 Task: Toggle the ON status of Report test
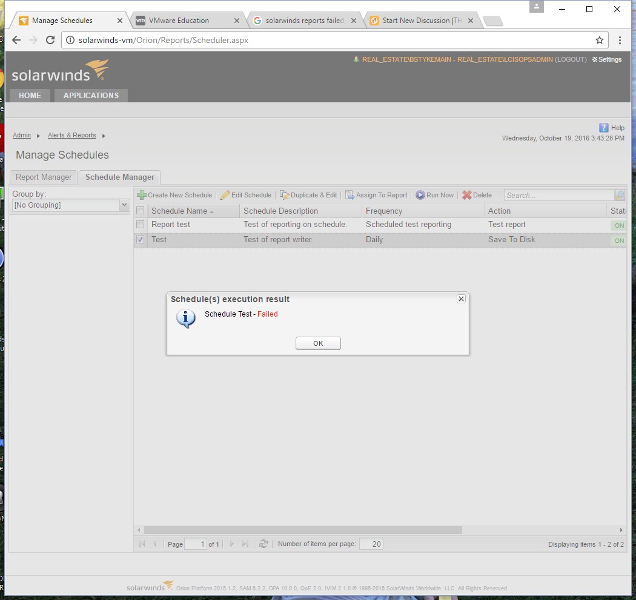(x=618, y=225)
